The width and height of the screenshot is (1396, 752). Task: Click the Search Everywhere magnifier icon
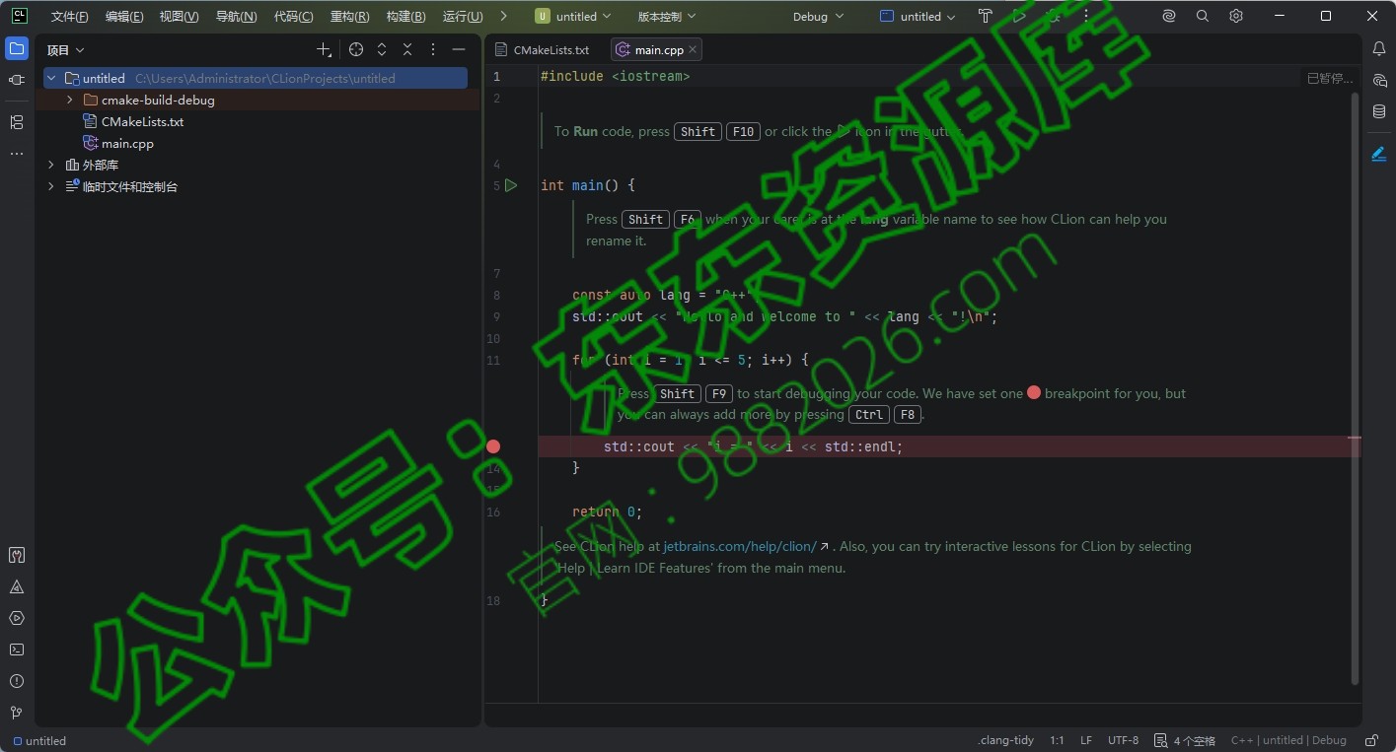point(1202,17)
